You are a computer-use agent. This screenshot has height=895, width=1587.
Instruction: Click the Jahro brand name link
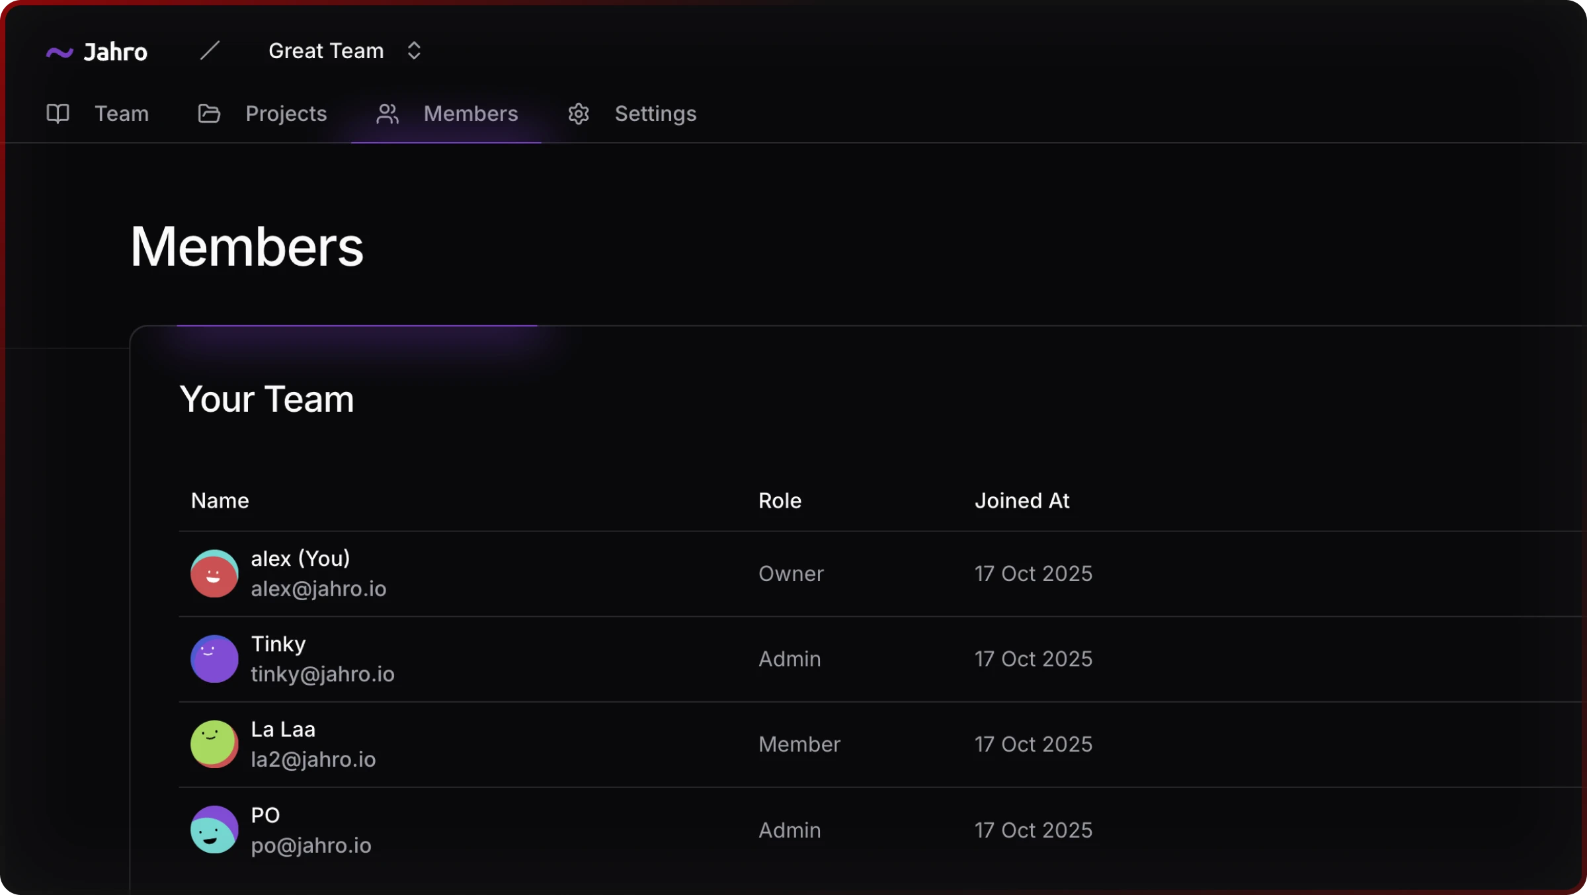[116, 52]
